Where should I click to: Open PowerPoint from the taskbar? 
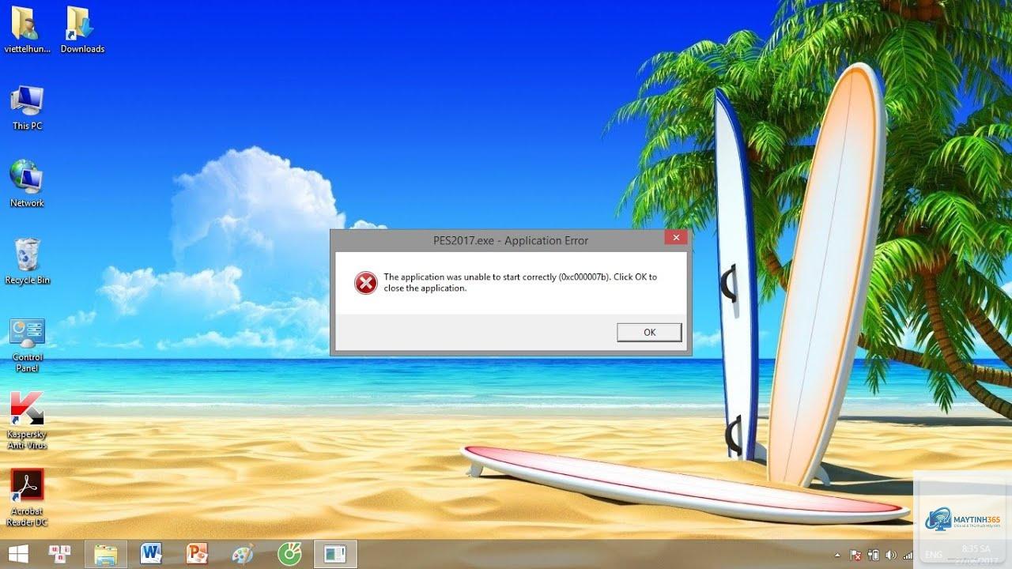[197, 554]
